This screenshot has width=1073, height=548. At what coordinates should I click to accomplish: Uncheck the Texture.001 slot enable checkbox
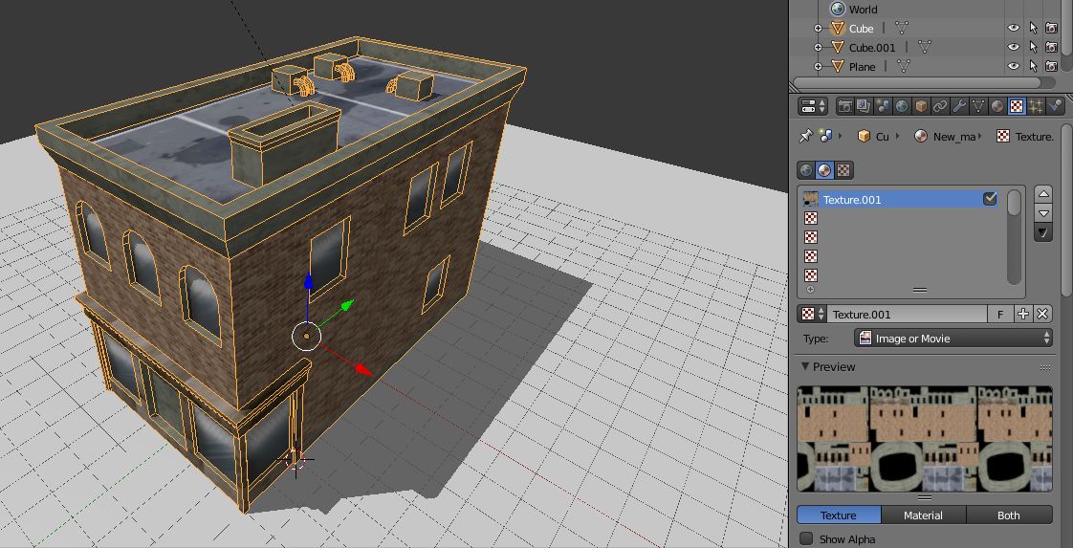[x=990, y=199]
